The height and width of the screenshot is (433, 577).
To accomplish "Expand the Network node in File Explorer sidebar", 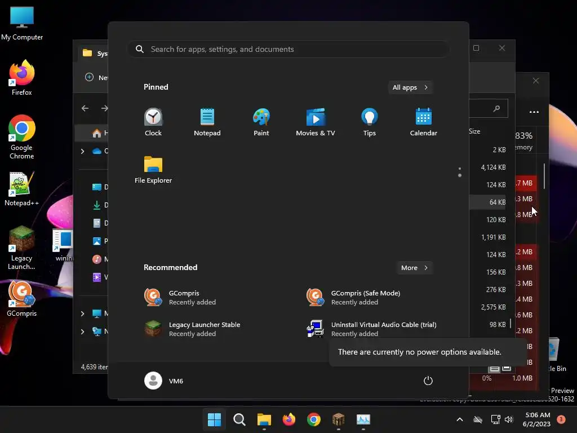I will pos(82,332).
